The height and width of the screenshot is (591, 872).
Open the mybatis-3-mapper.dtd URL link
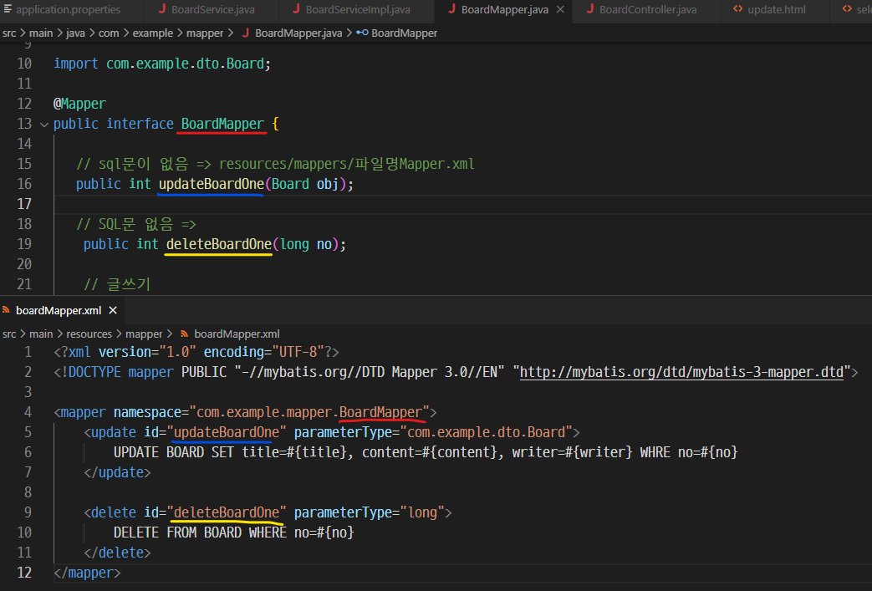pyautogui.click(x=681, y=372)
